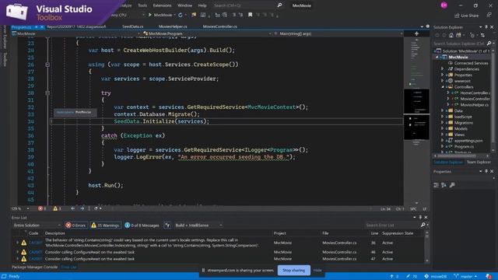Click the notifications icon in status bar

pyautogui.click(x=489, y=277)
